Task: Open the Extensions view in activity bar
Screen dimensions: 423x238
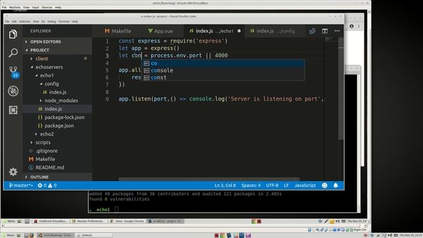Action: (13, 110)
